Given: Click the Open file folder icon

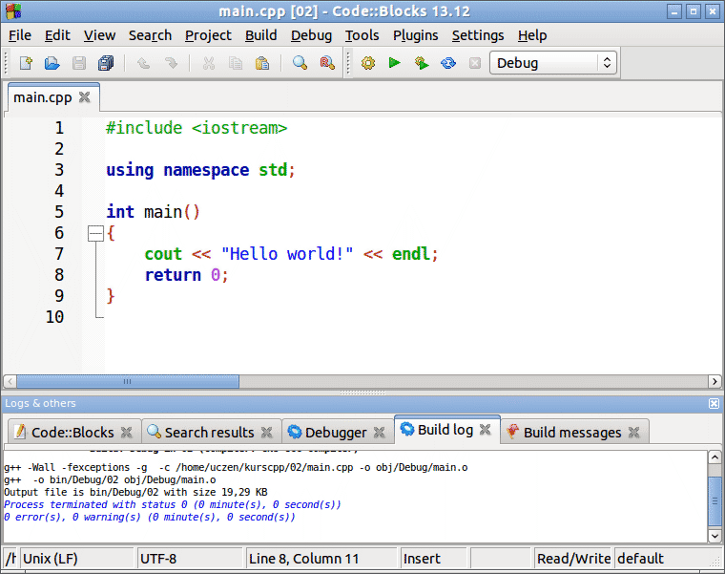Looking at the screenshot, I should click(52, 63).
